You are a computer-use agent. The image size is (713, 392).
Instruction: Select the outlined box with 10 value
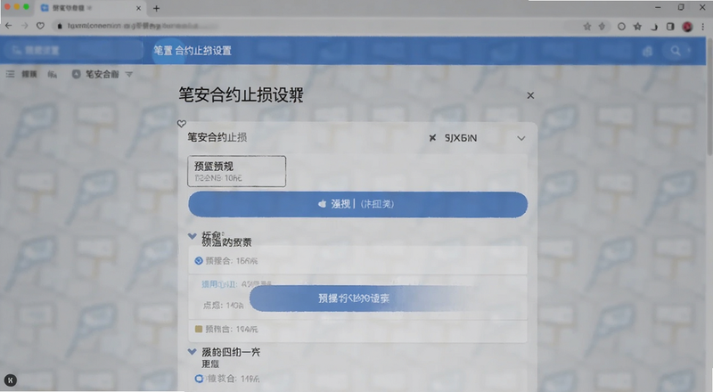tap(236, 171)
